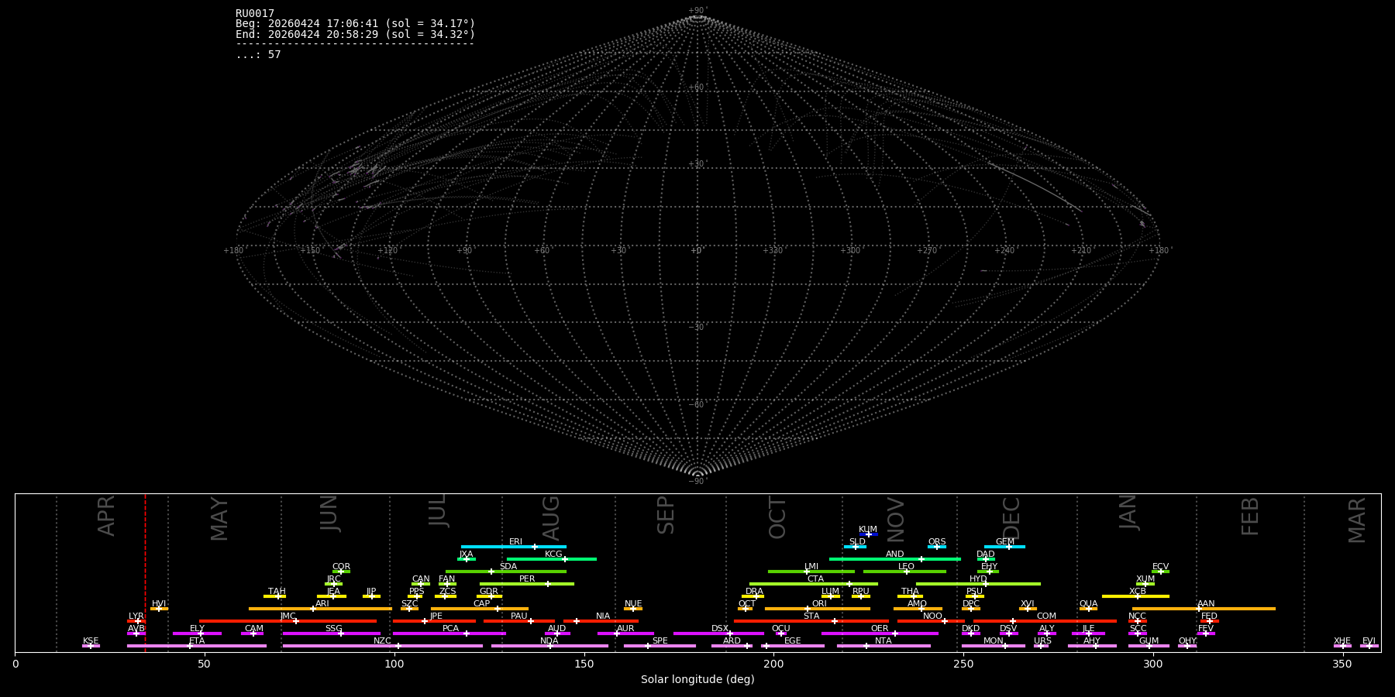Viewport: 1395px width, 697px height.
Task: Click the AUR shower label
Action: pos(625,628)
